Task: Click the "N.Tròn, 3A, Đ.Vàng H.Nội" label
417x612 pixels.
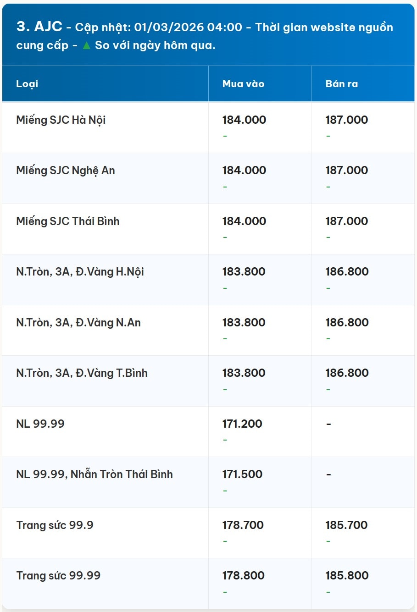Action: 80,272
